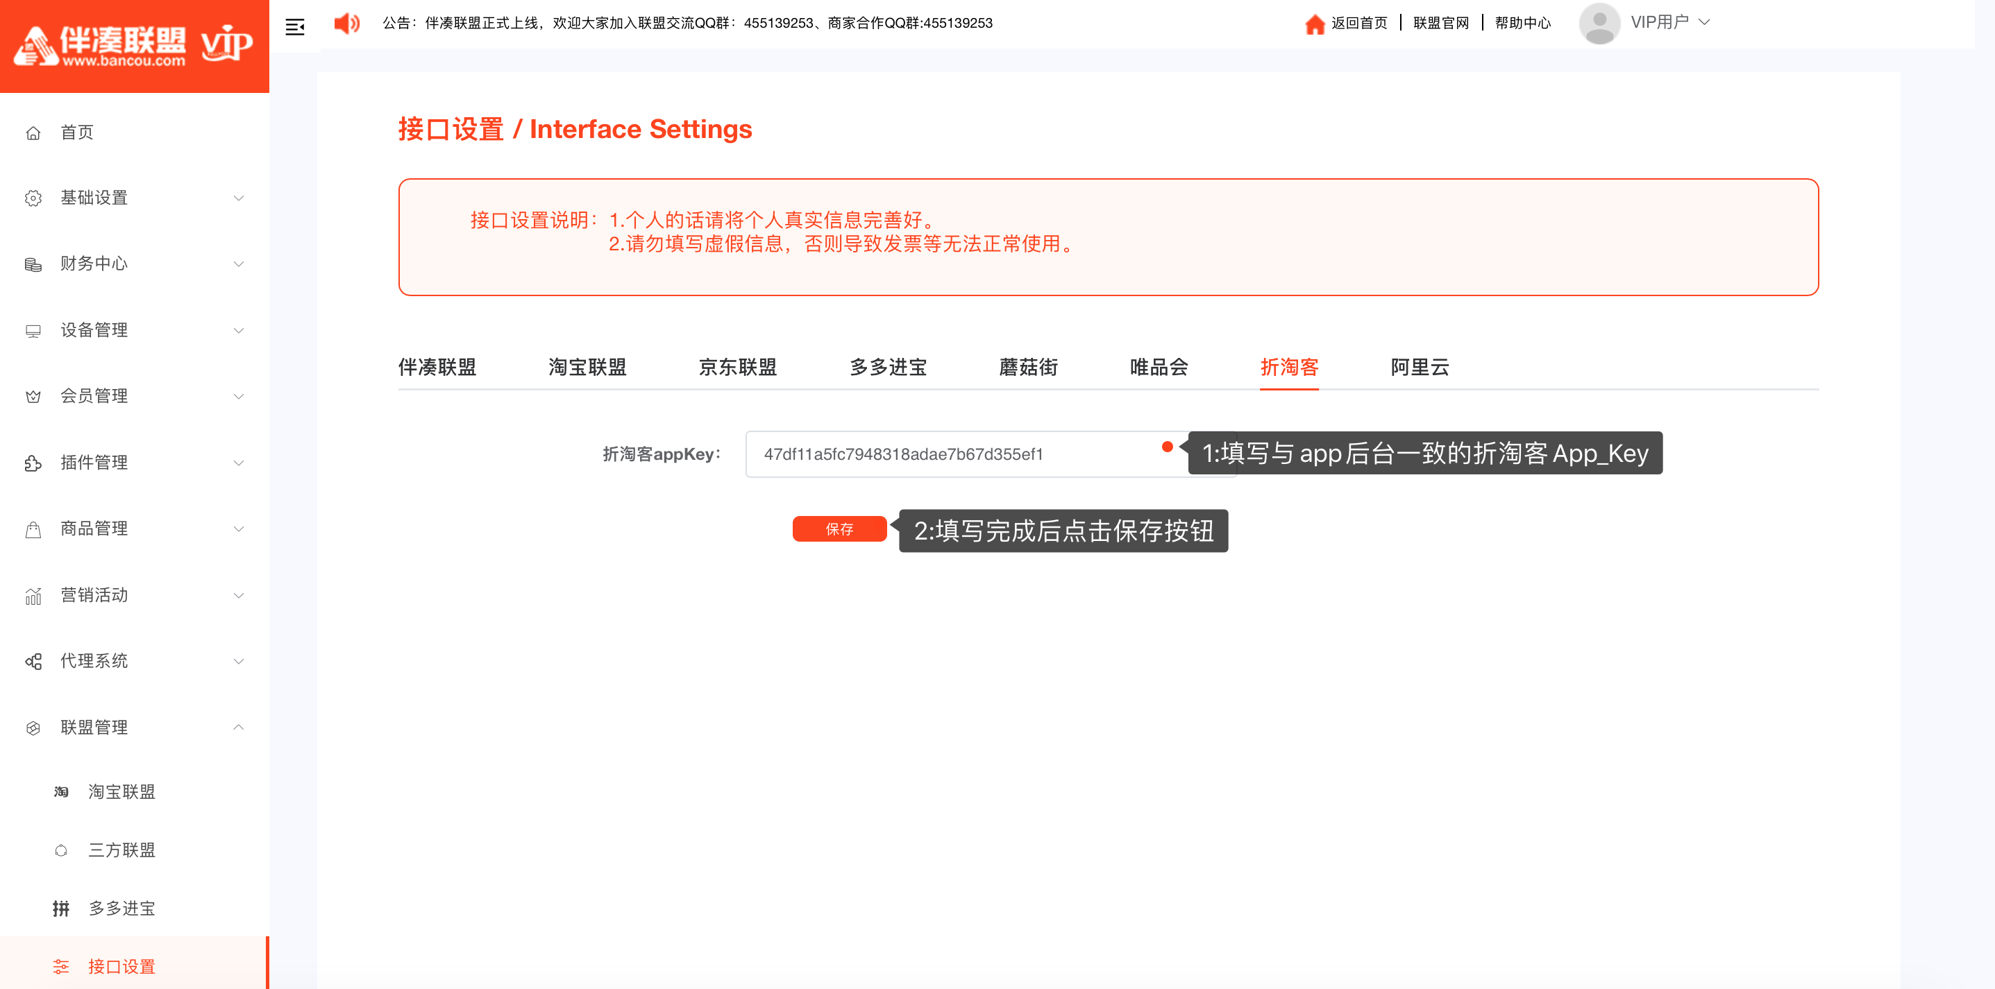This screenshot has height=989, width=1995.
Task: Click the line starting with 2.请勿填写虚假信息
Action: click(x=843, y=245)
